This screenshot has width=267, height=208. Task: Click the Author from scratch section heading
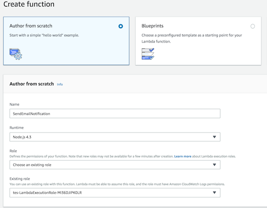tap(32, 84)
